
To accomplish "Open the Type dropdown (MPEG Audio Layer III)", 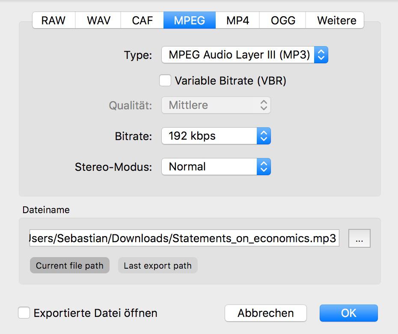I will point(238,55).
